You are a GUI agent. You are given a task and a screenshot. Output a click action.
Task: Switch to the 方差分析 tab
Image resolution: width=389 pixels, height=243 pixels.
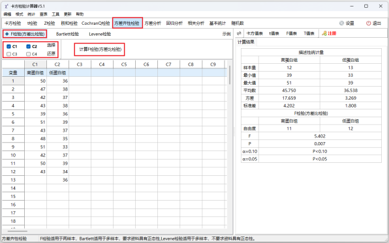pos(153,23)
